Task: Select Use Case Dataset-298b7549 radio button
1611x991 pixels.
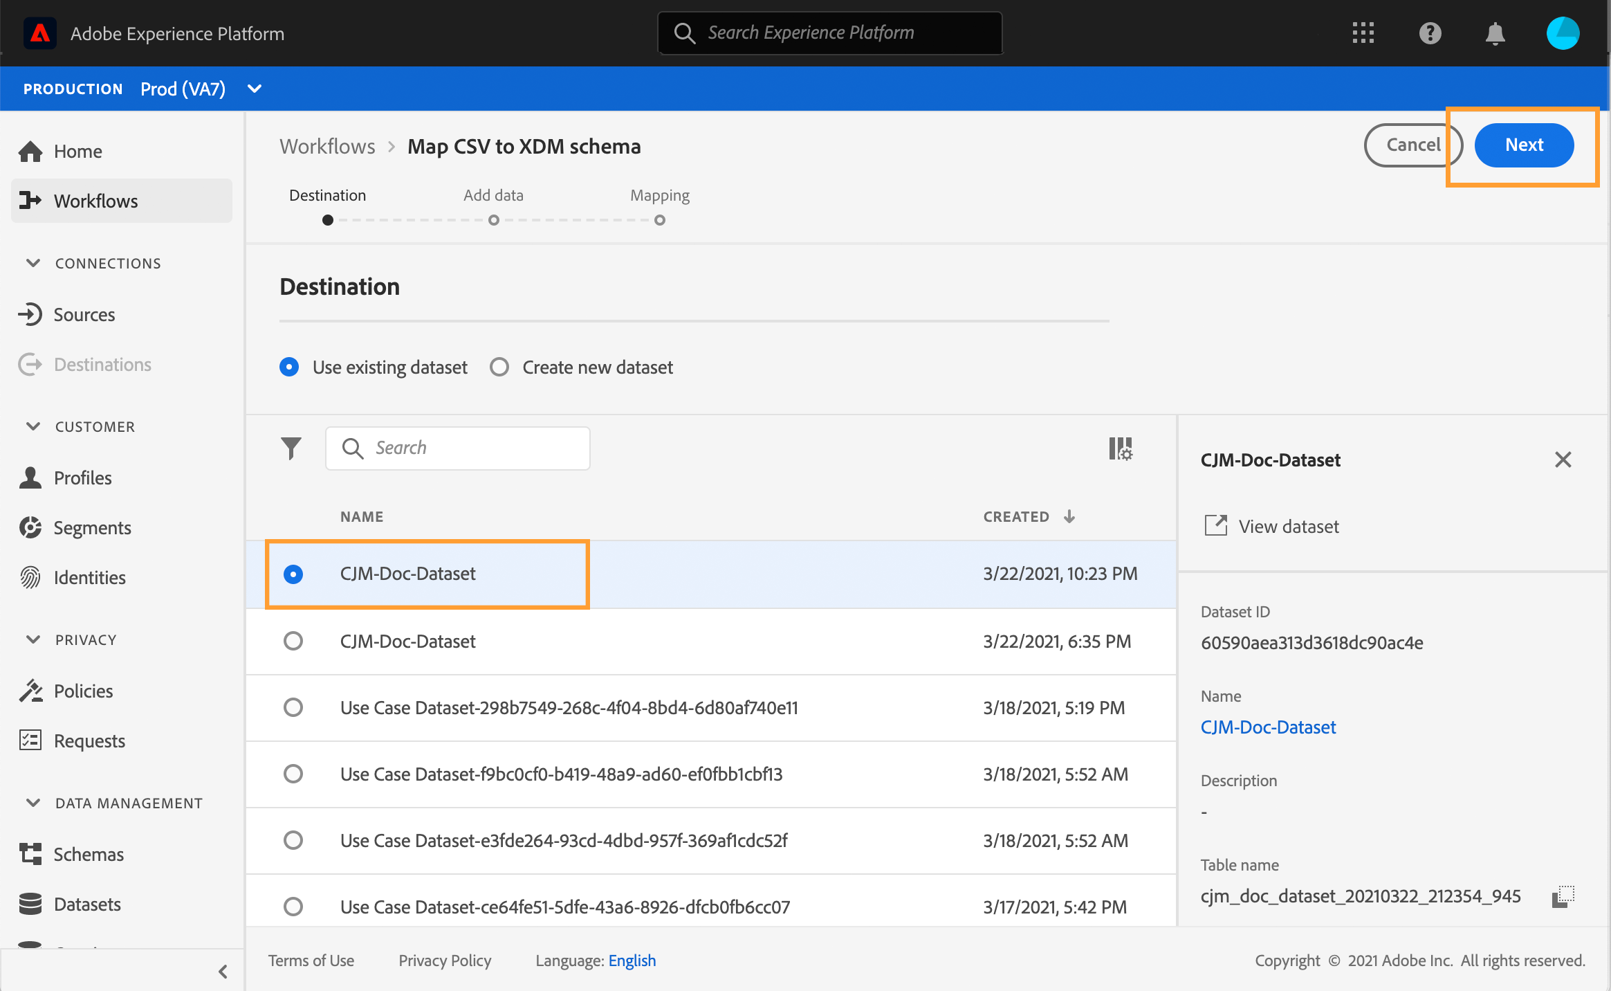Action: pyautogui.click(x=293, y=707)
